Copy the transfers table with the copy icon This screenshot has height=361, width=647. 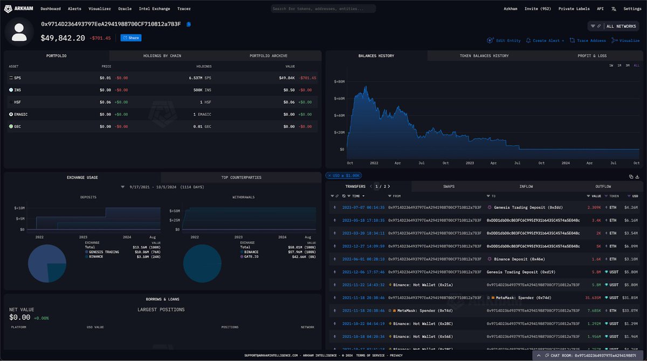tap(631, 176)
